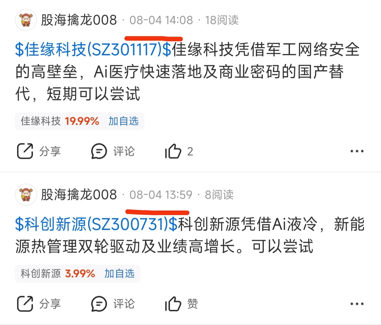
Task: Tap the thumbs-up 赞 icon on the 科创新源 post
Action: pos(173,304)
